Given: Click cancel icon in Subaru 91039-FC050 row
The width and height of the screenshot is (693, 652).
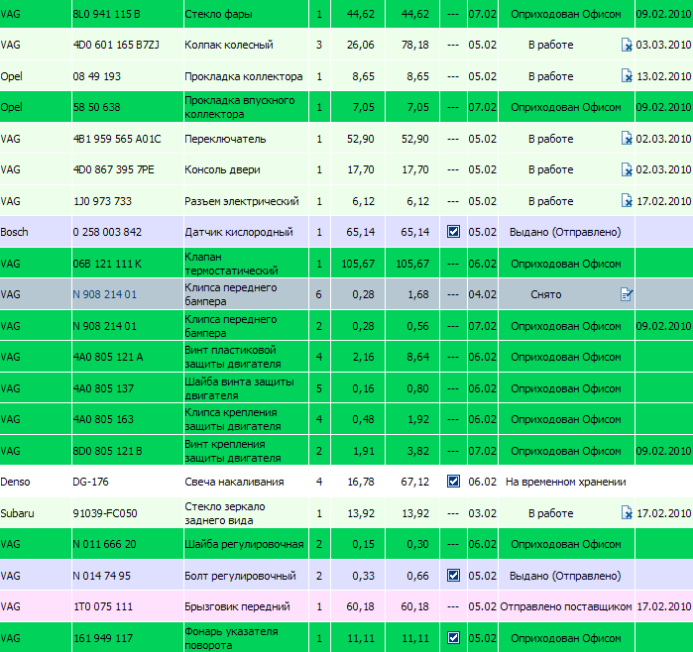Looking at the screenshot, I should 627,513.
